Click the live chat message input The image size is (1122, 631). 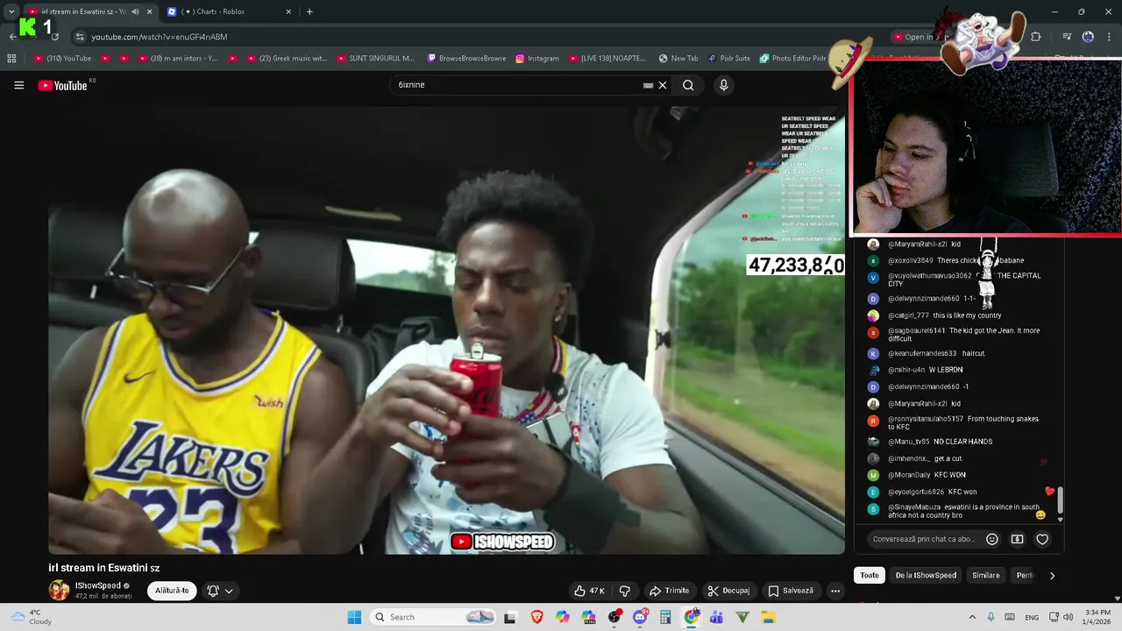coord(923,539)
